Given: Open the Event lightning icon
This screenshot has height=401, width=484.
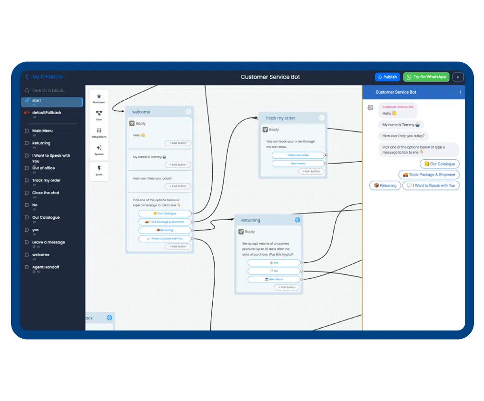Looking at the screenshot, I should pos(99,170).
